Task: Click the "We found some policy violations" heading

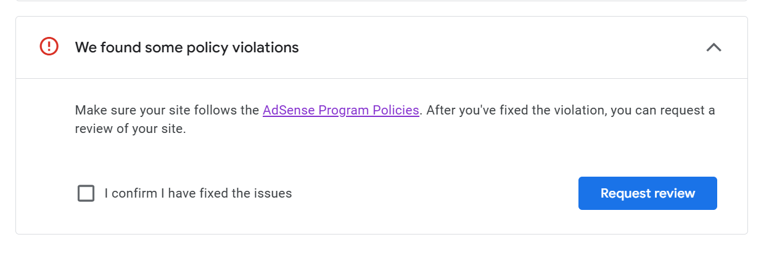Action: tap(187, 47)
